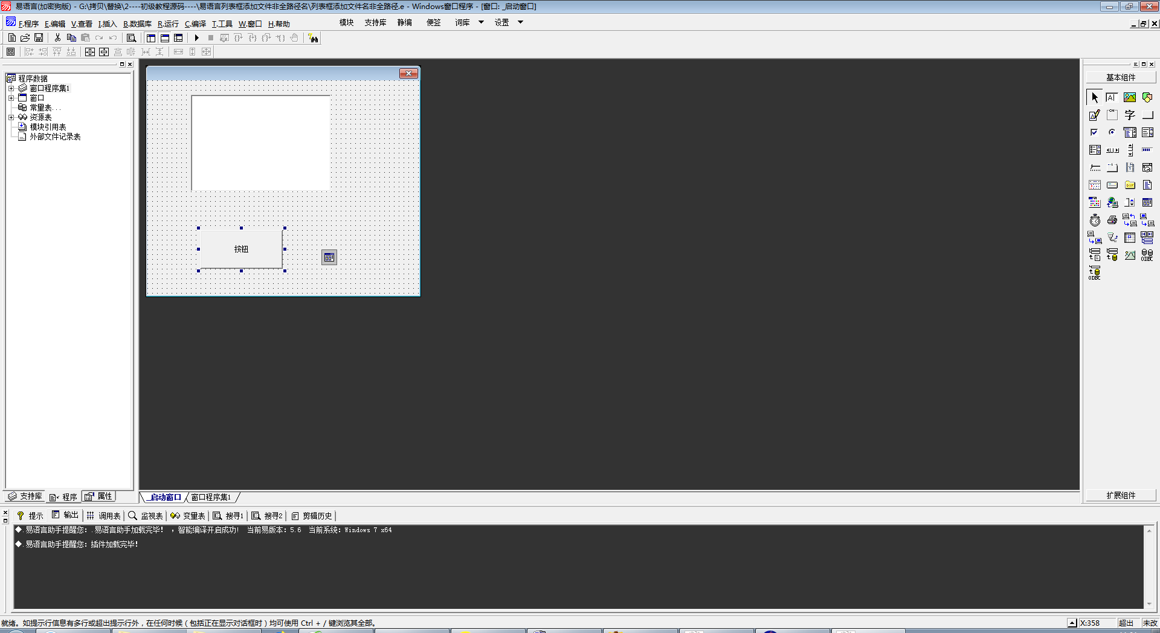Image resolution: width=1160 pixels, height=633 pixels.
Task: Select the timer clock component
Action: point(1095,220)
